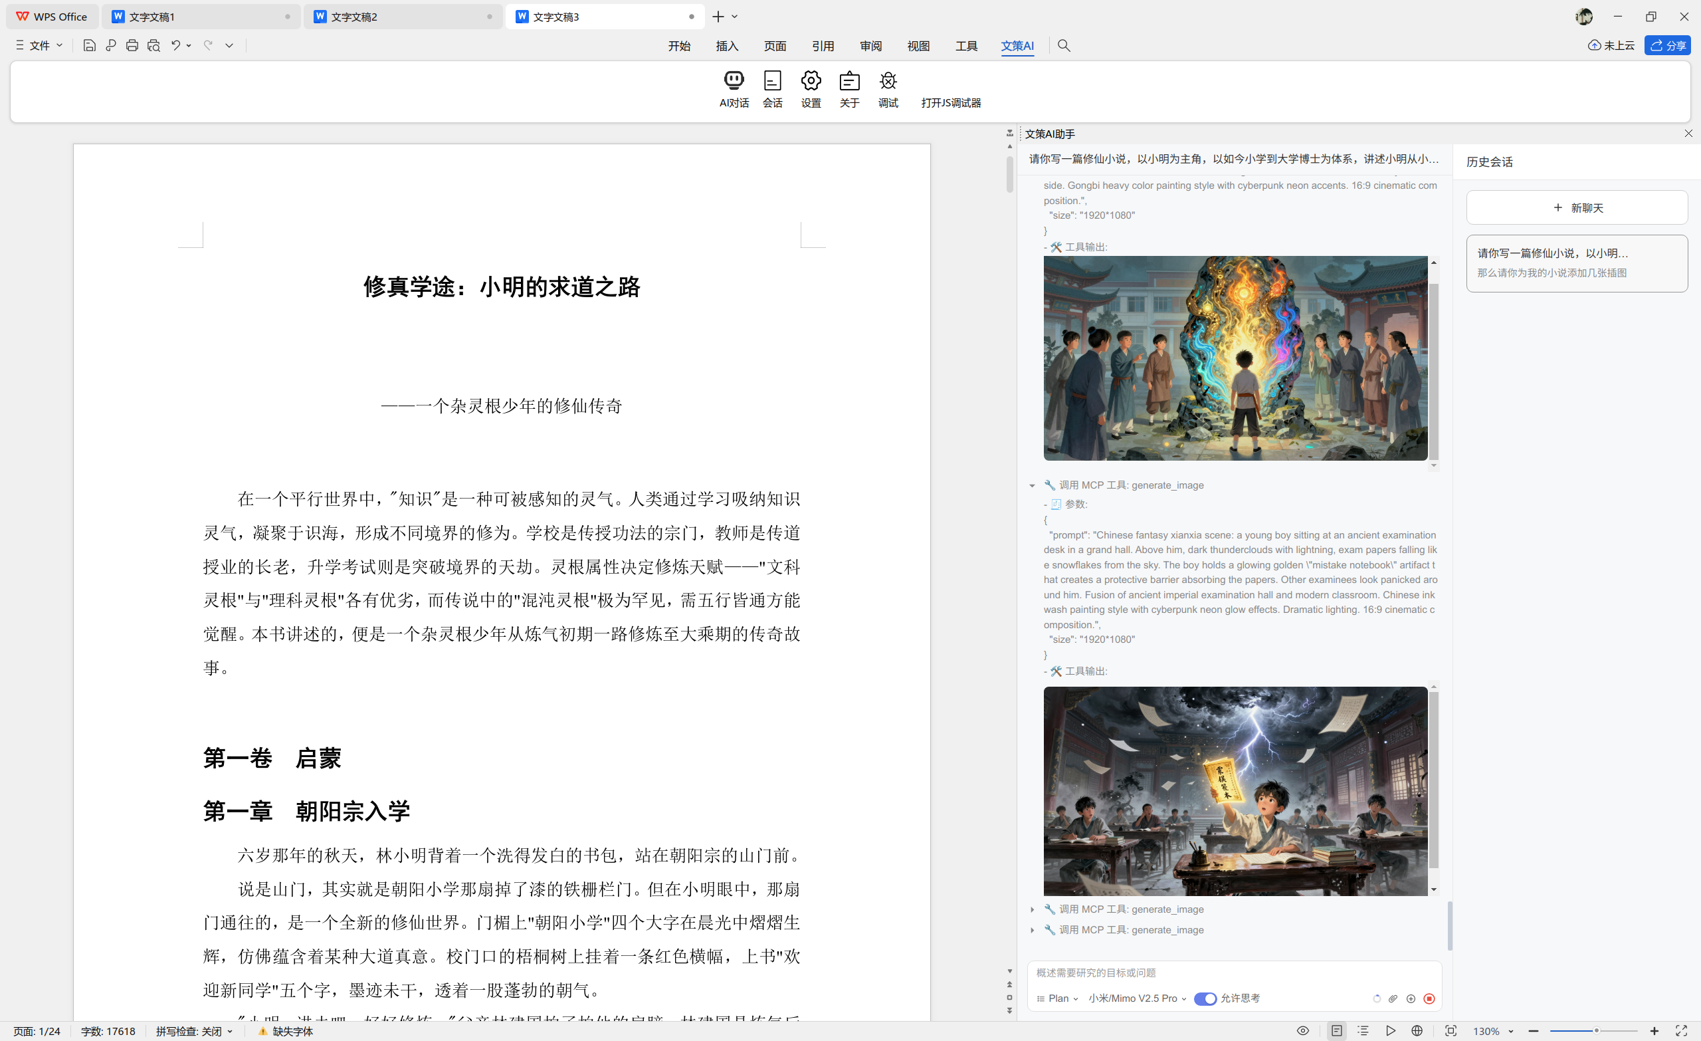The height and width of the screenshot is (1041, 1701).
Task: Click the glowing stone generated image
Action: click(x=1235, y=358)
